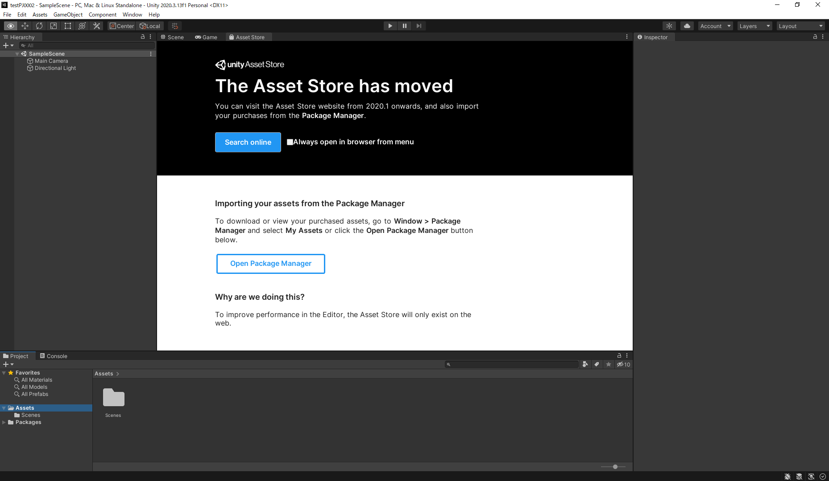Click the Hierarchy search field
Viewport: 829px width, 481px height.
coord(87,45)
